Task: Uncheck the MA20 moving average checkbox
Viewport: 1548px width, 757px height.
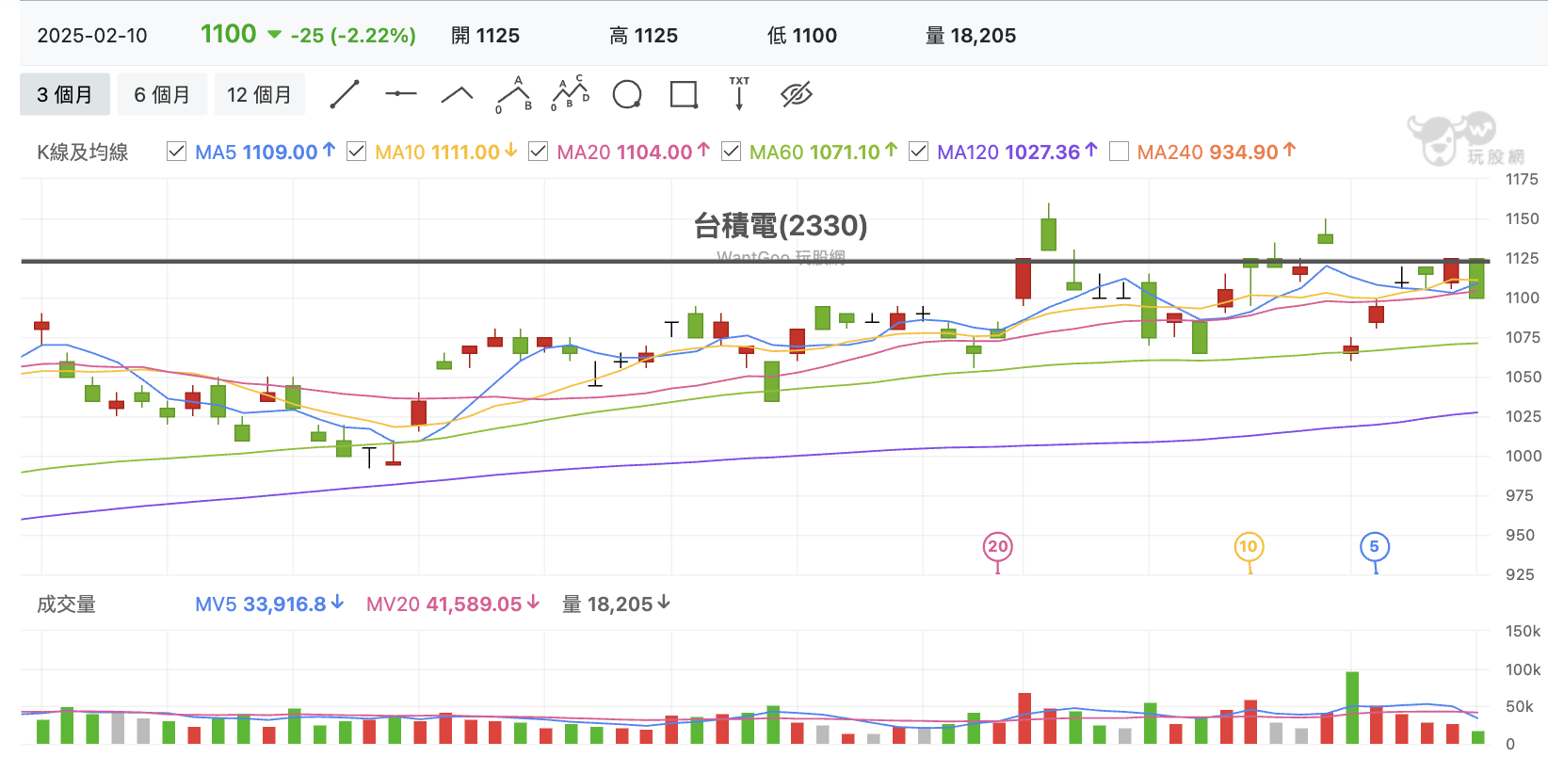Action: [x=538, y=152]
